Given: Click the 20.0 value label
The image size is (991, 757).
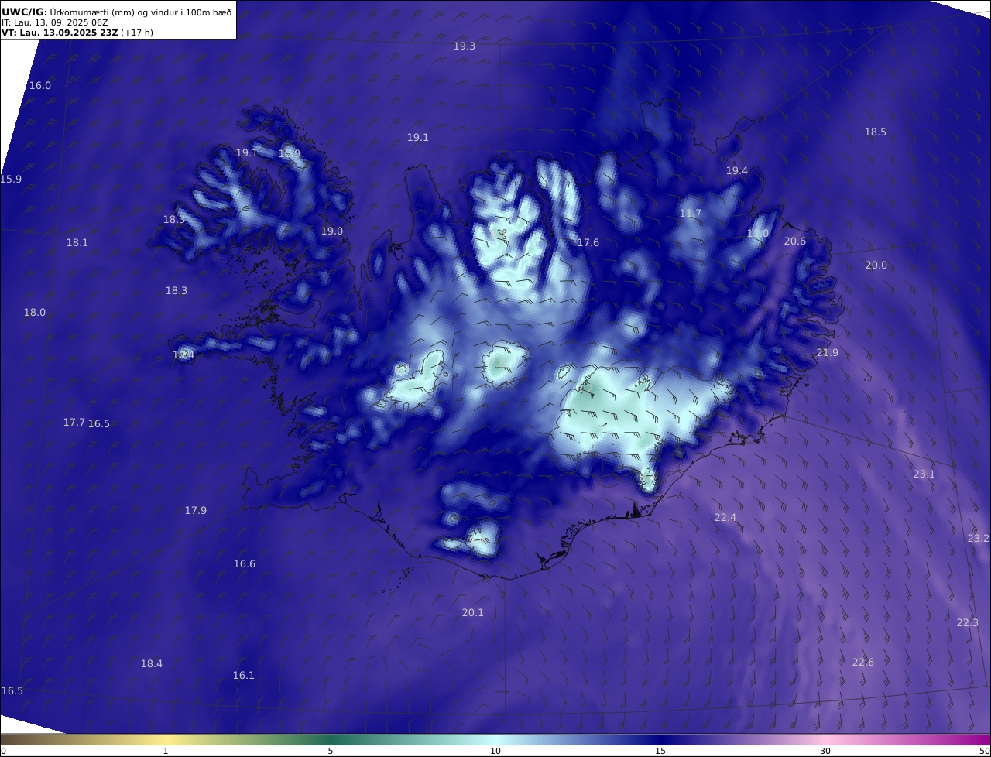Looking at the screenshot, I should 876,265.
